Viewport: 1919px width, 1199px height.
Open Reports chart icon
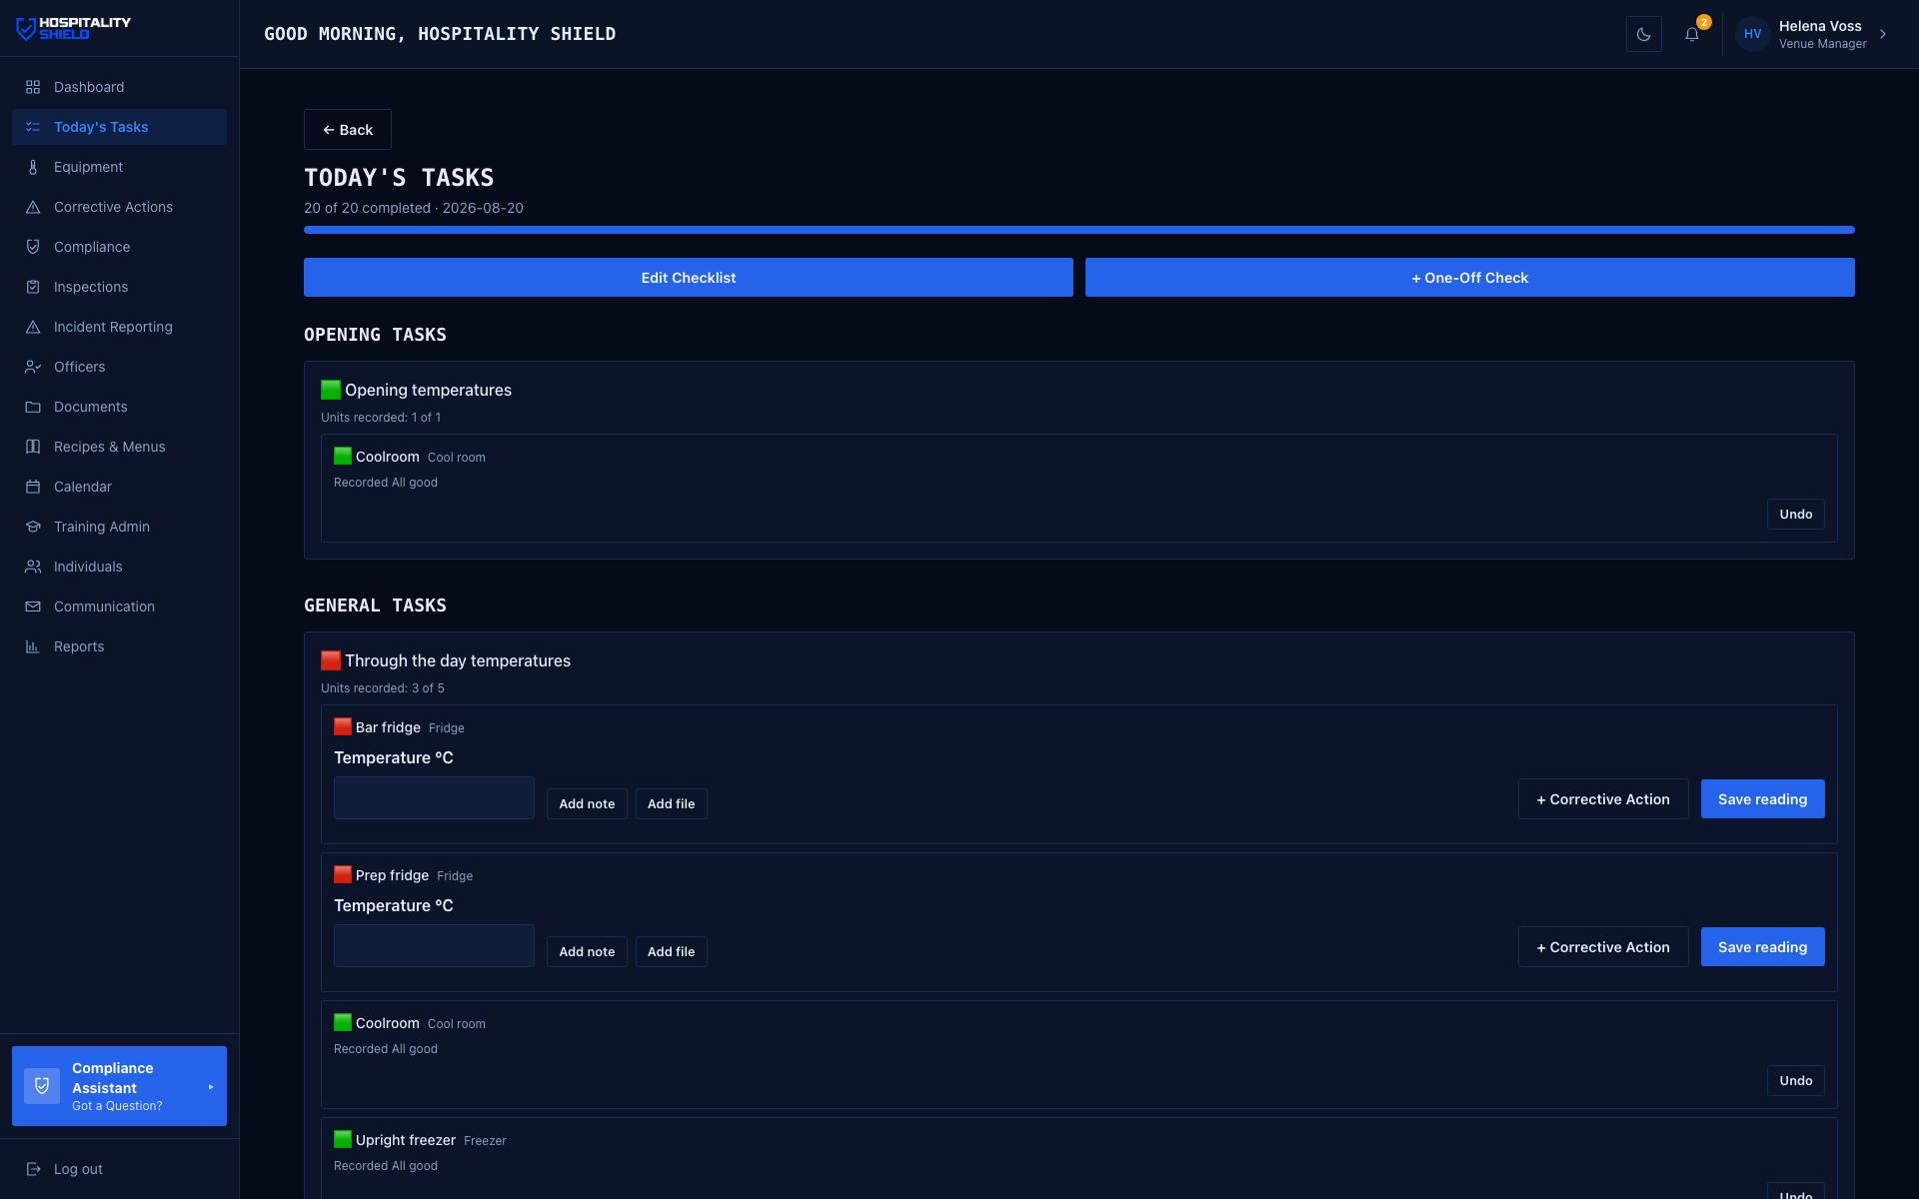(x=33, y=646)
